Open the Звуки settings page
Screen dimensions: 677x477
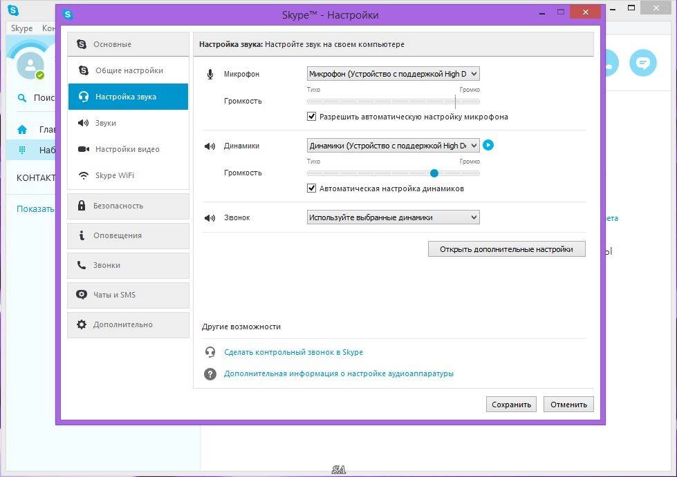pos(128,123)
